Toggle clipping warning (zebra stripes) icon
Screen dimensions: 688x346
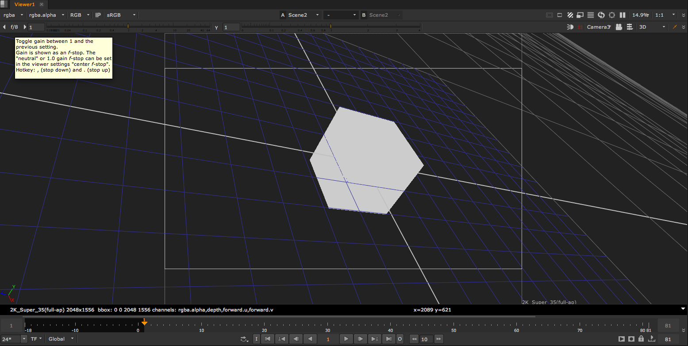[x=570, y=15]
